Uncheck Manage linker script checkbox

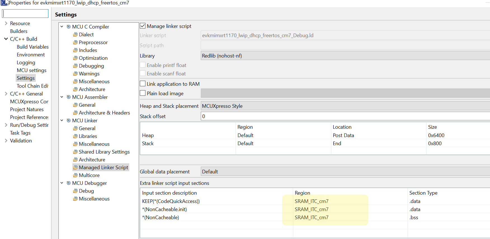coord(143,26)
